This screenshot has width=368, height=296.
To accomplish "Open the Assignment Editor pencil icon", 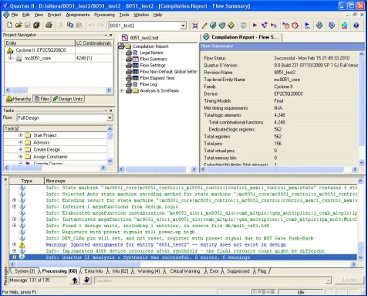I will (204, 26).
